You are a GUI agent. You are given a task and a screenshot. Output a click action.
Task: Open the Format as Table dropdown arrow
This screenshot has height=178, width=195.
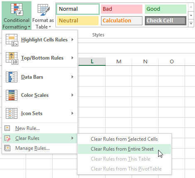[50, 27]
